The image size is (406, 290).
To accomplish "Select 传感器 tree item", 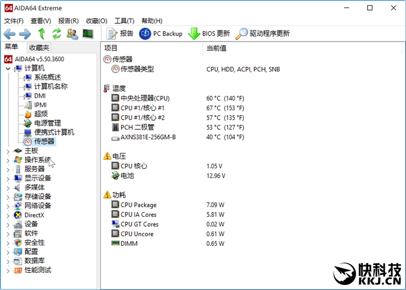I will (40, 141).
